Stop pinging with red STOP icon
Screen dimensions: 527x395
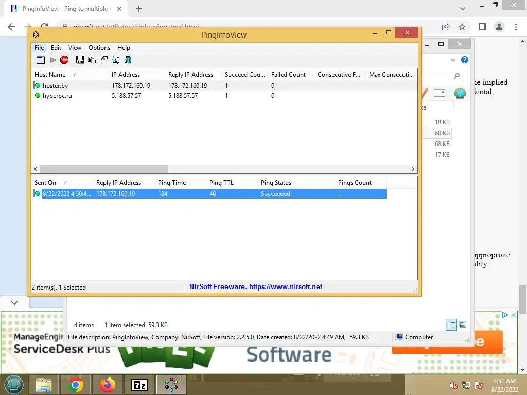tap(64, 60)
